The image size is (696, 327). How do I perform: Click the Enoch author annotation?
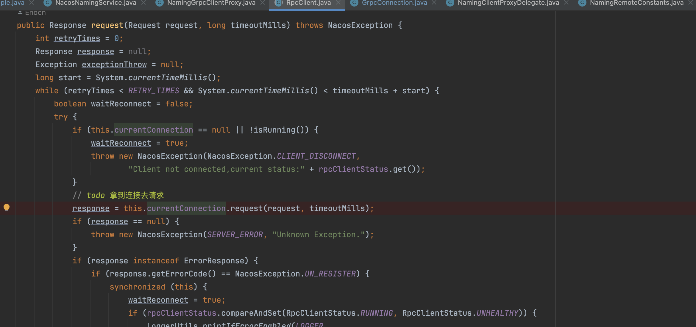click(35, 12)
